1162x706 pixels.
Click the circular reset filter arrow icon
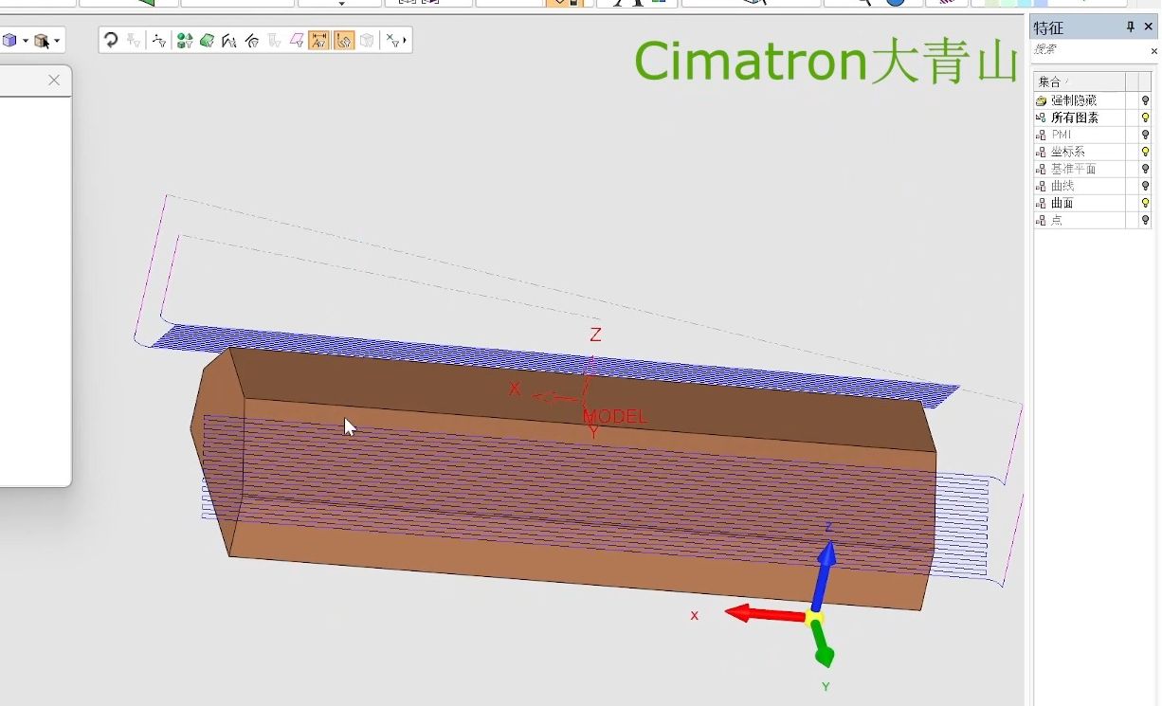point(111,40)
